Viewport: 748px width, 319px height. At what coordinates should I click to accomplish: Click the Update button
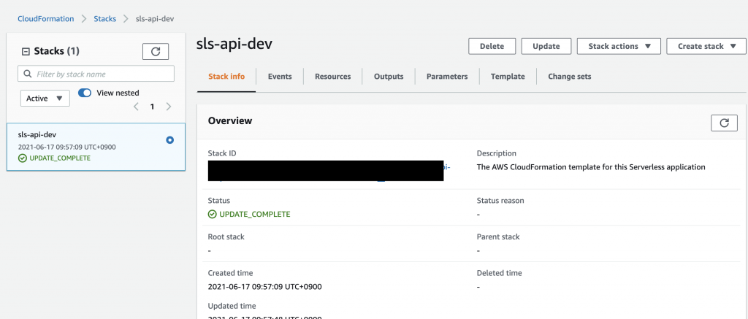[546, 46]
